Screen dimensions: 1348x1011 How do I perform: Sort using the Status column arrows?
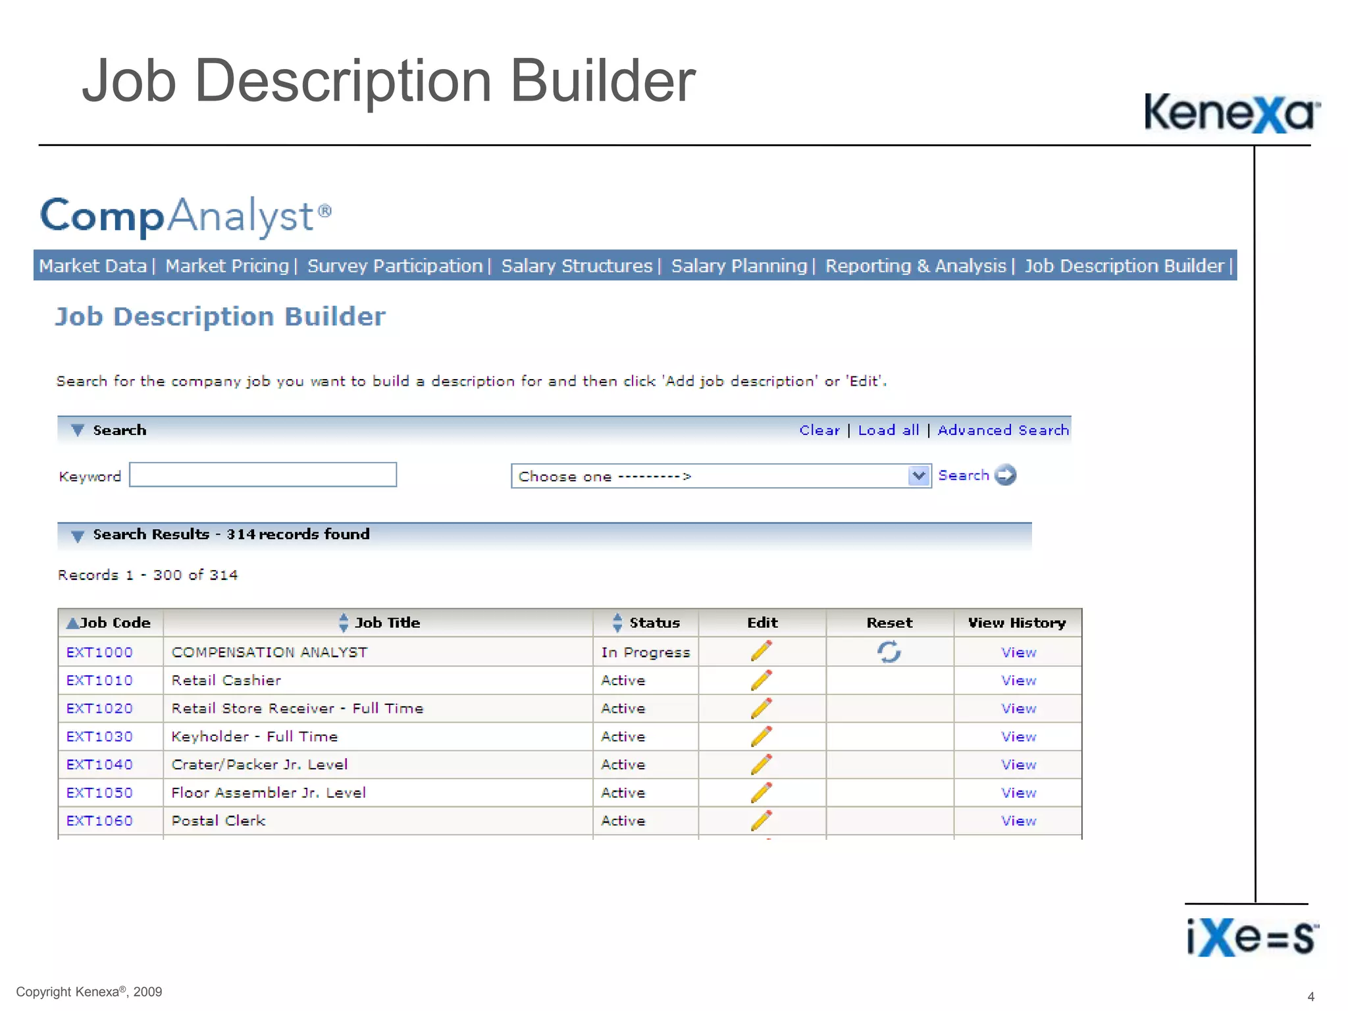pos(617,623)
